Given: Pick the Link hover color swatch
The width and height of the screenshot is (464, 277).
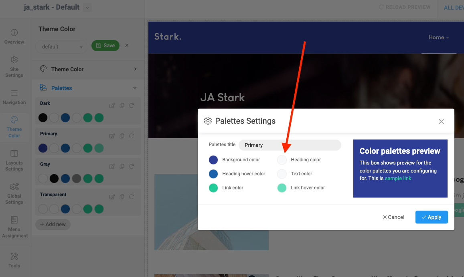Looking at the screenshot, I should point(282,188).
